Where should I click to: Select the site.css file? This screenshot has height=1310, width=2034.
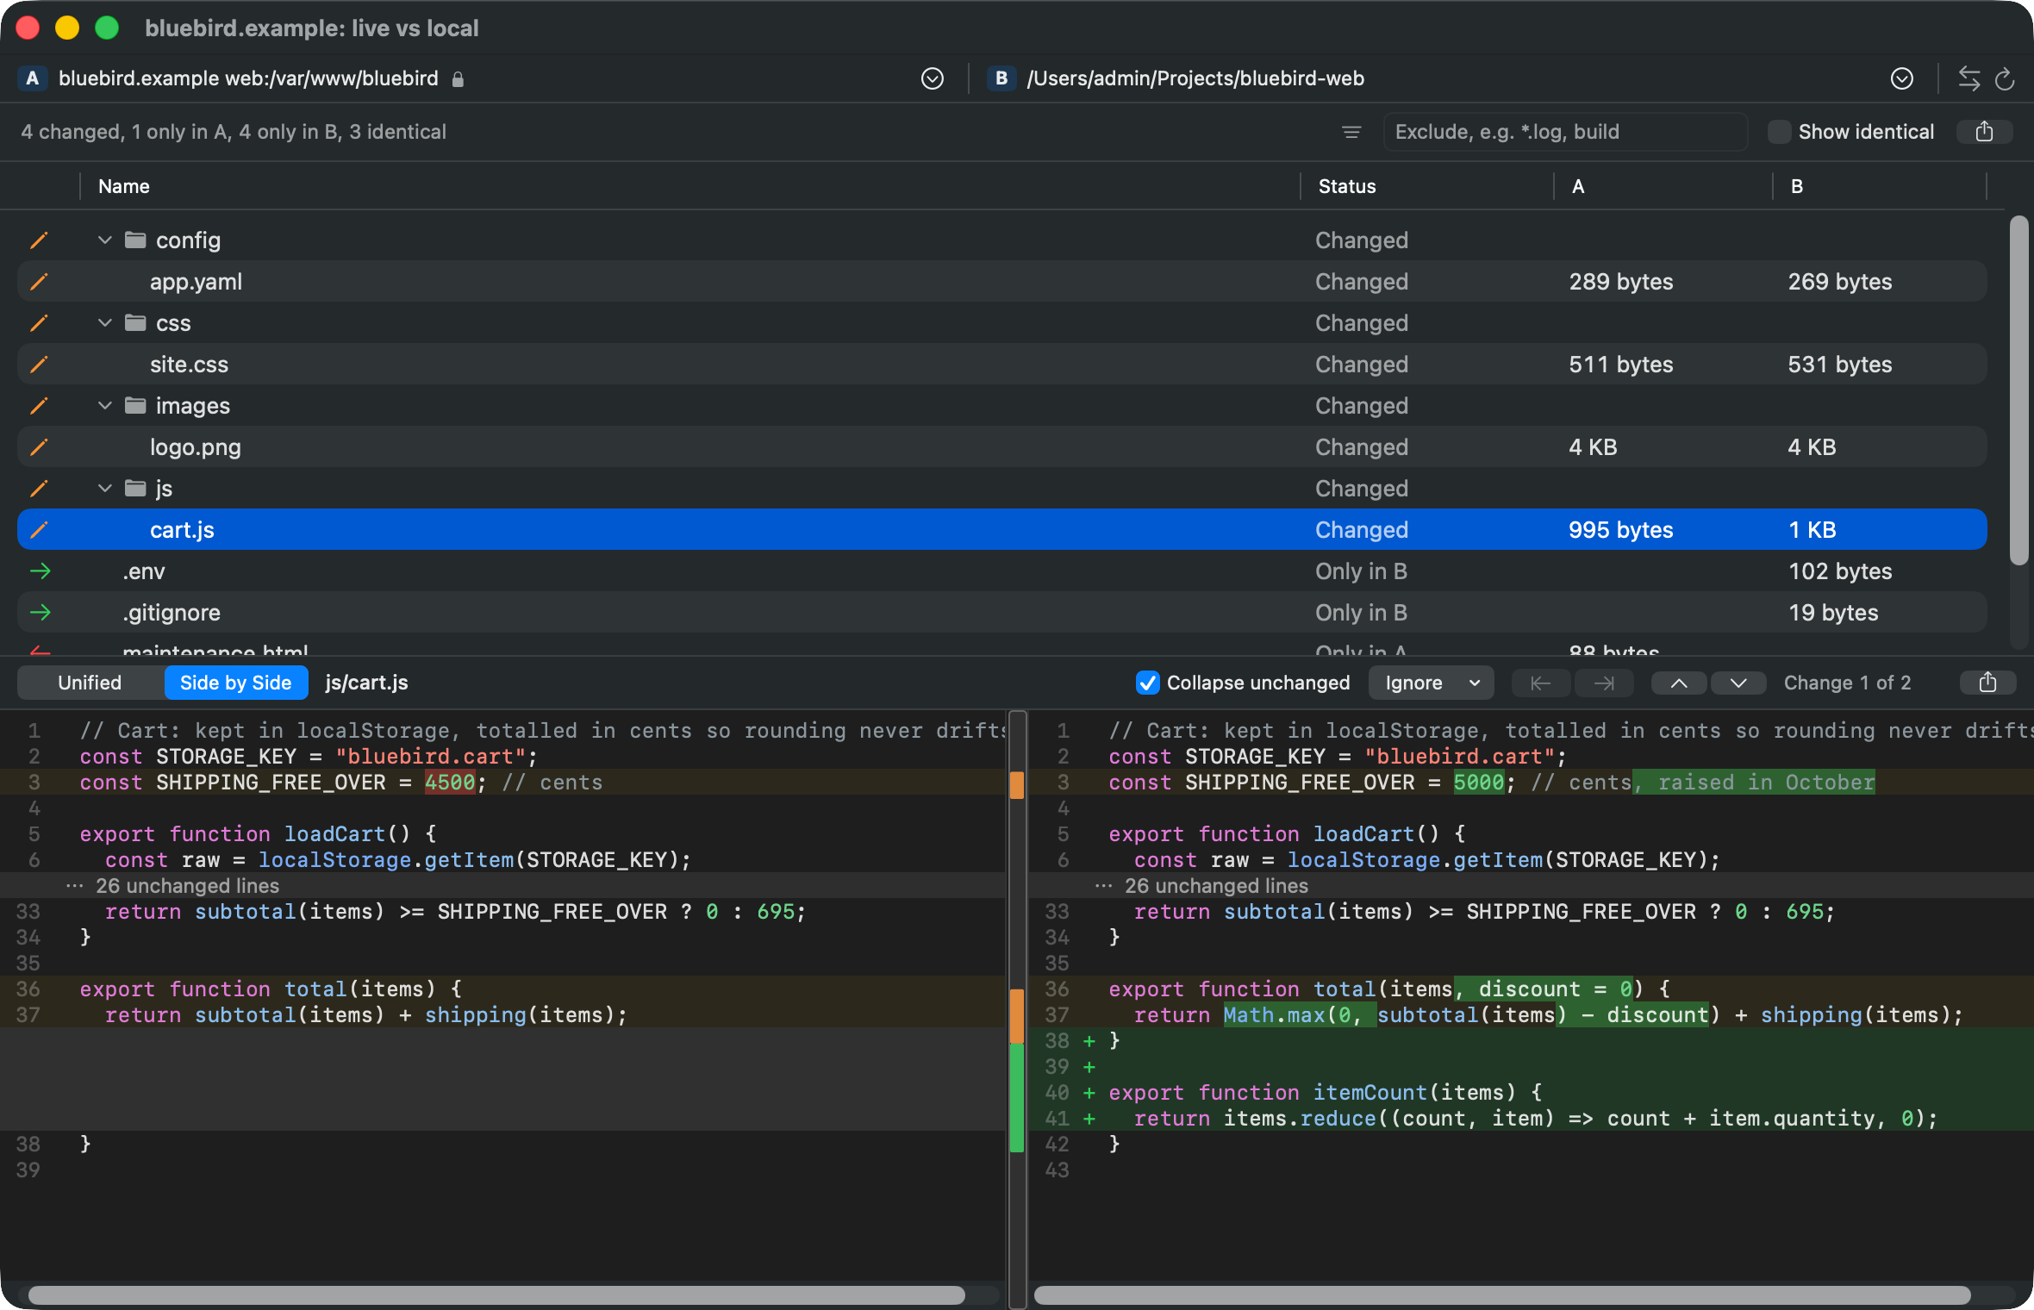[1001, 364]
